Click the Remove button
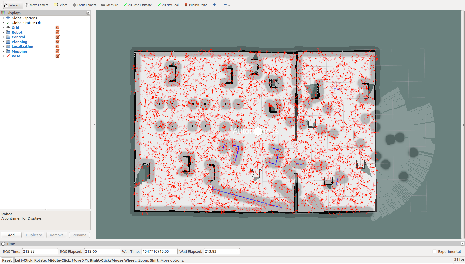The image size is (465, 264). click(57, 235)
